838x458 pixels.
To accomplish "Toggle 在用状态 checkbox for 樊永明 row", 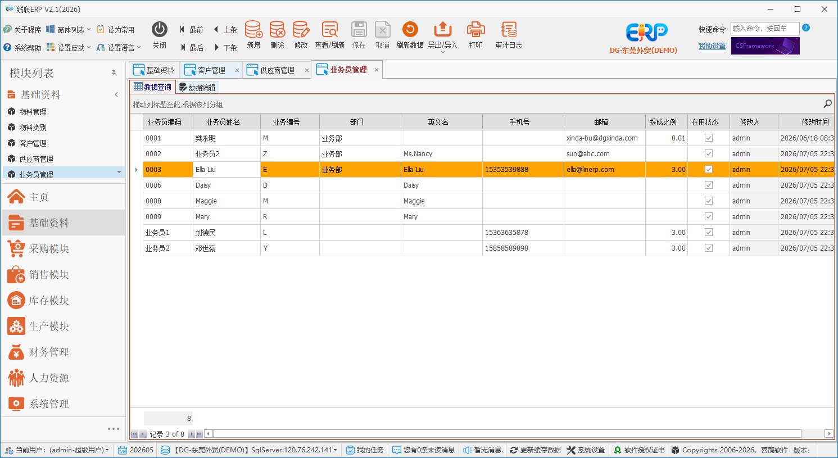I will 708,138.
